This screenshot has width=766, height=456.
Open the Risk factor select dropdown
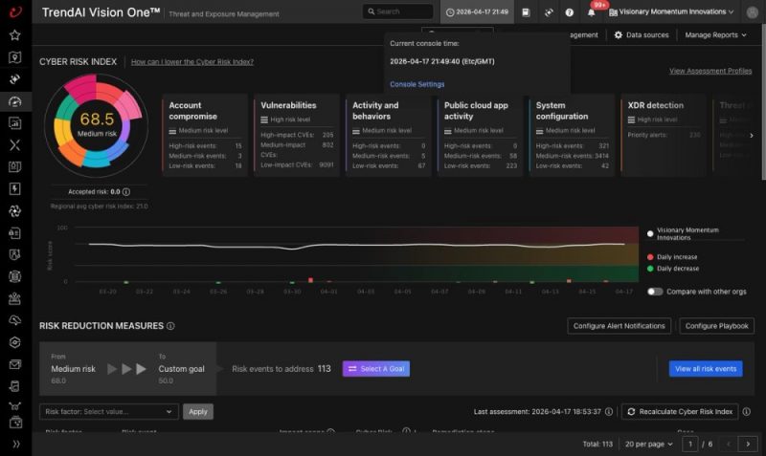(x=109, y=412)
